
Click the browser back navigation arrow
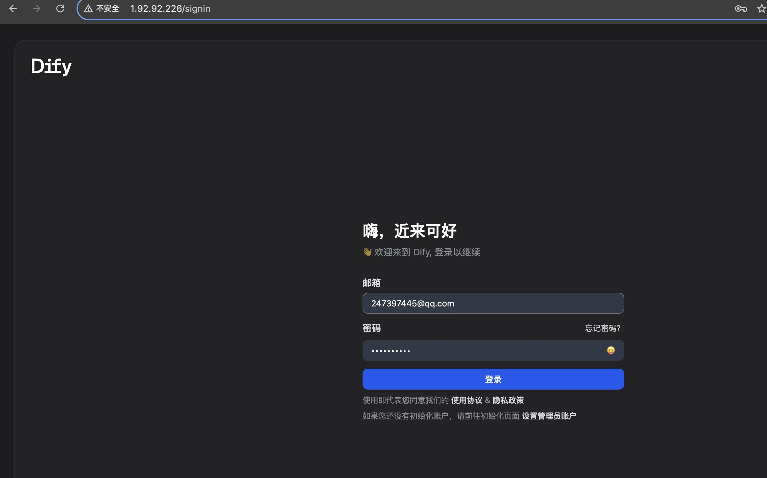13,9
